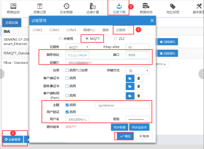The width and height of the screenshot is (204, 149).
Task: Delete the 服务器证书 server certificate file
Action: [x=138, y=86]
